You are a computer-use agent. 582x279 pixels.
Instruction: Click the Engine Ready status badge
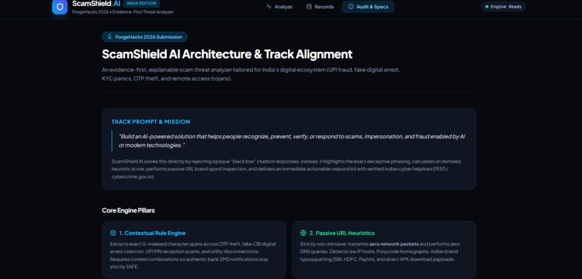tap(503, 7)
